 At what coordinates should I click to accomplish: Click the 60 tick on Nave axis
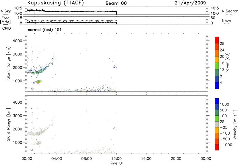[213, 18]
